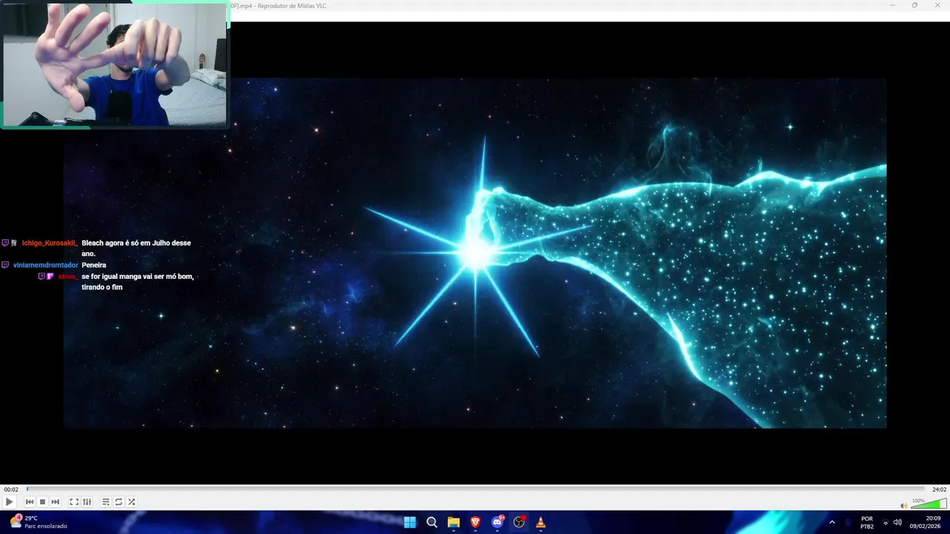950x534 pixels.
Task: Open the Windows Start menu
Action: 410,522
